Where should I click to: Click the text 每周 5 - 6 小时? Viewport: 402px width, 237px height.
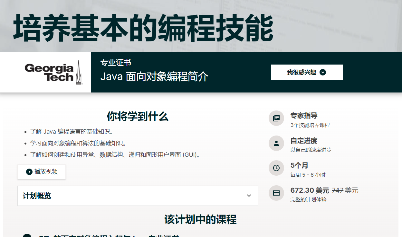pos(308,175)
